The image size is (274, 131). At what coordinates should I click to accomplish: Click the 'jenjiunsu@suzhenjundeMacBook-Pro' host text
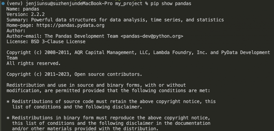pyautogui.click(x=69, y=3)
